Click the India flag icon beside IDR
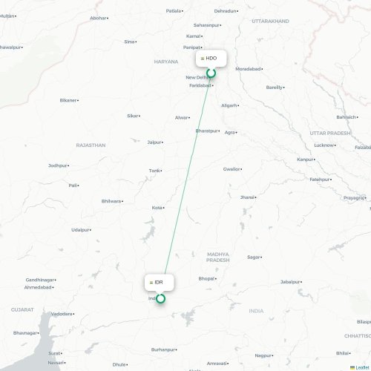The image size is (371, 371). (151, 282)
